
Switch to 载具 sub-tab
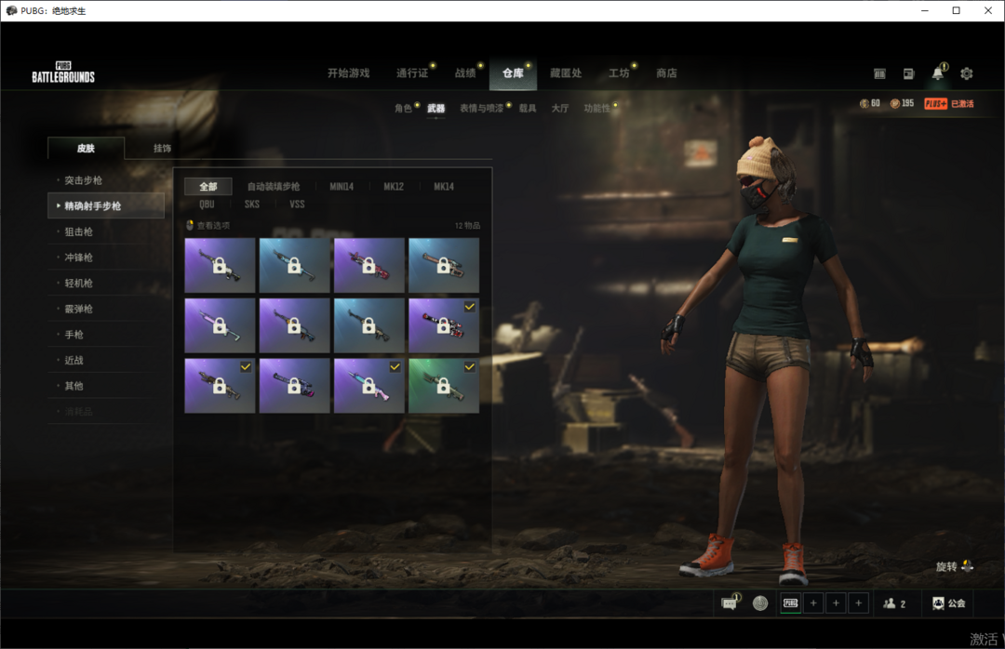point(528,108)
